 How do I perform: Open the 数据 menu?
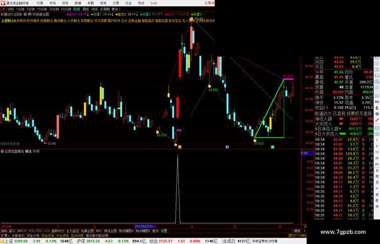coord(78,3)
